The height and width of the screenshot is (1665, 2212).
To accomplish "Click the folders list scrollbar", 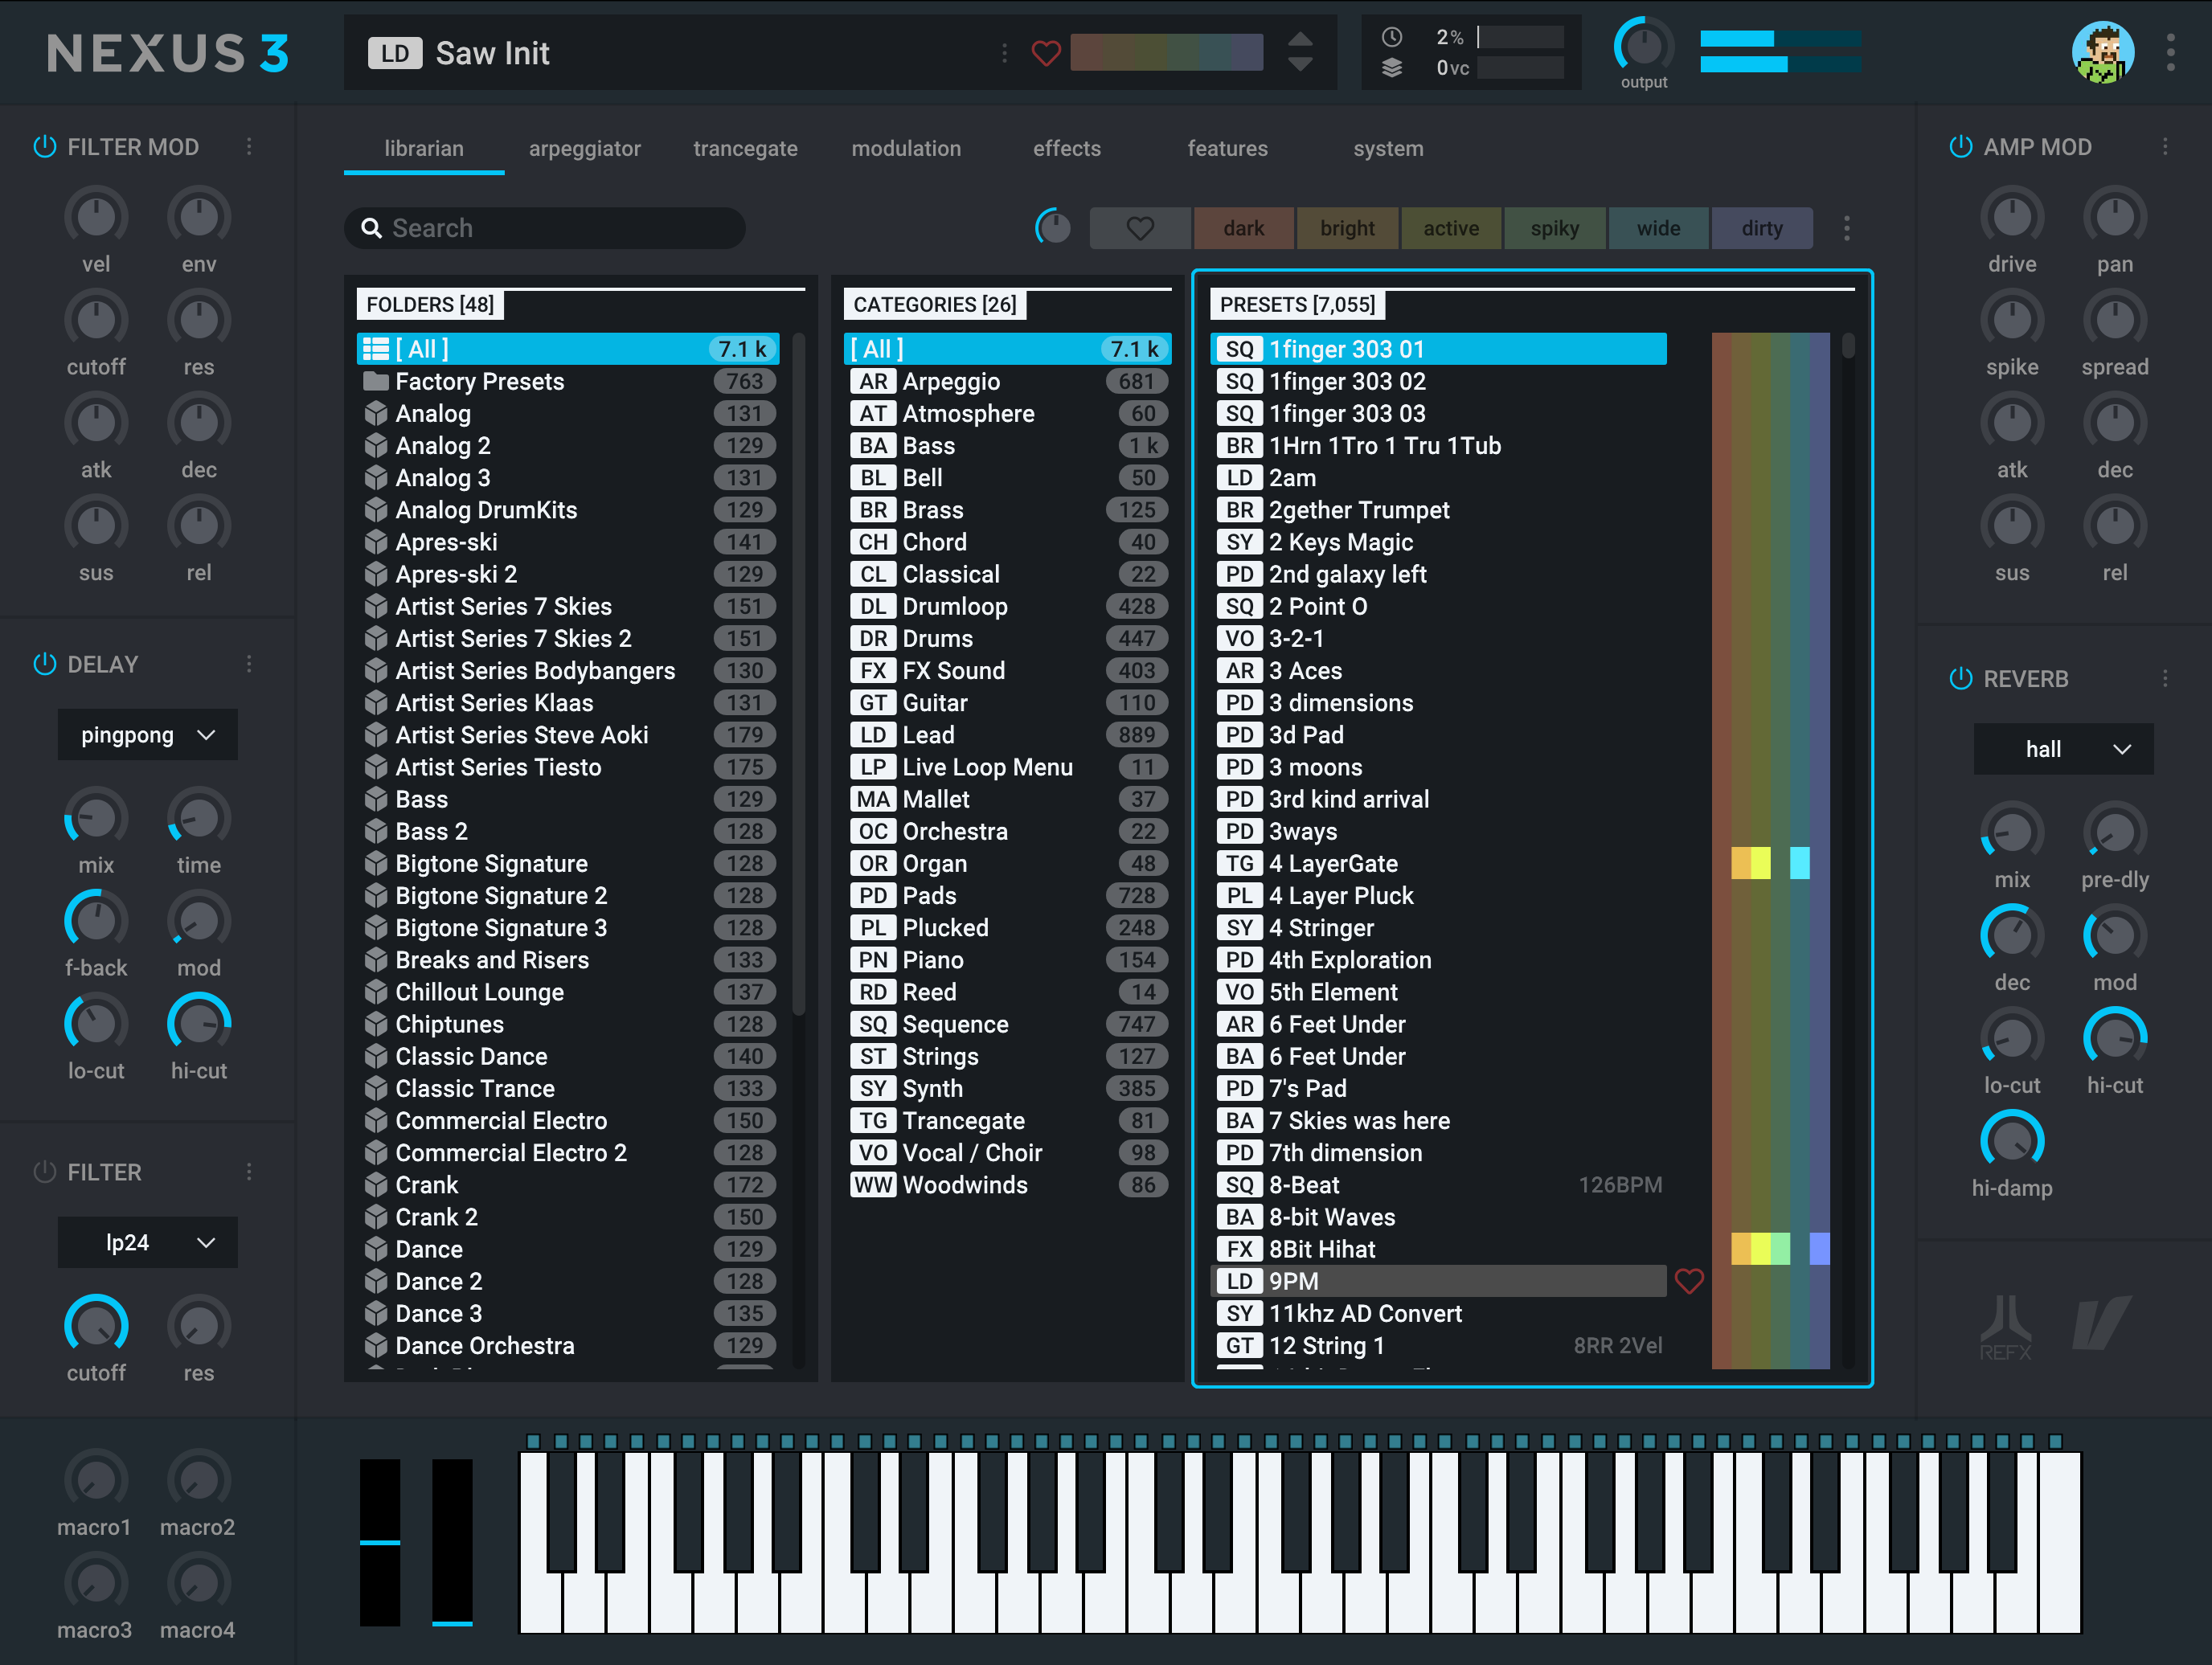I will 798,675.
